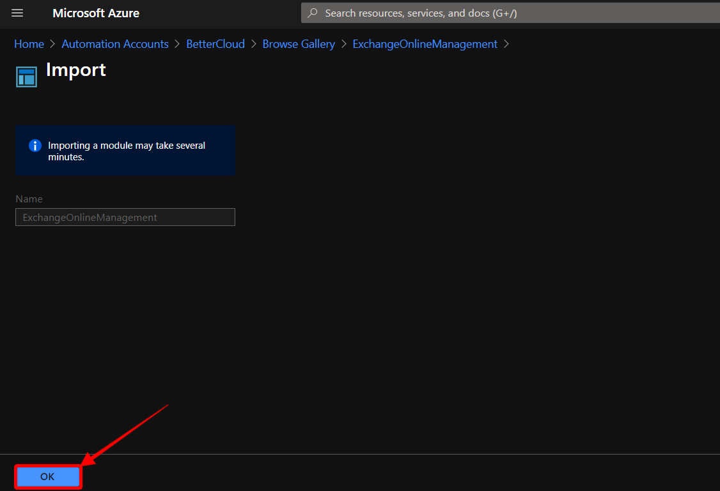This screenshot has height=491, width=720.
Task: Click the search magnifier icon
Action: tap(311, 13)
